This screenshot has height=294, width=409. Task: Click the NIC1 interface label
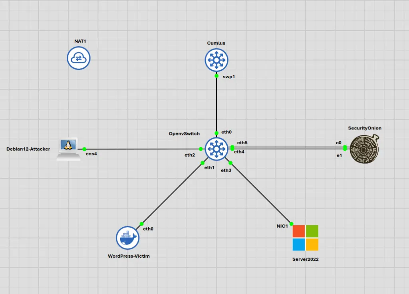pos(282,226)
